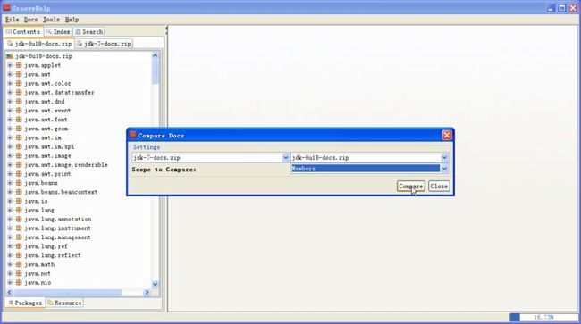Viewport: 581px width, 324px height.
Task: Close the Compare Docs dialog with X
Action: (447, 136)
